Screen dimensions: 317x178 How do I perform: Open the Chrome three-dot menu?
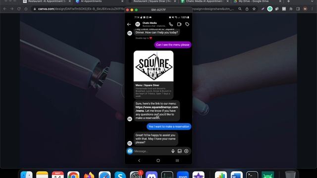[312, 9]
